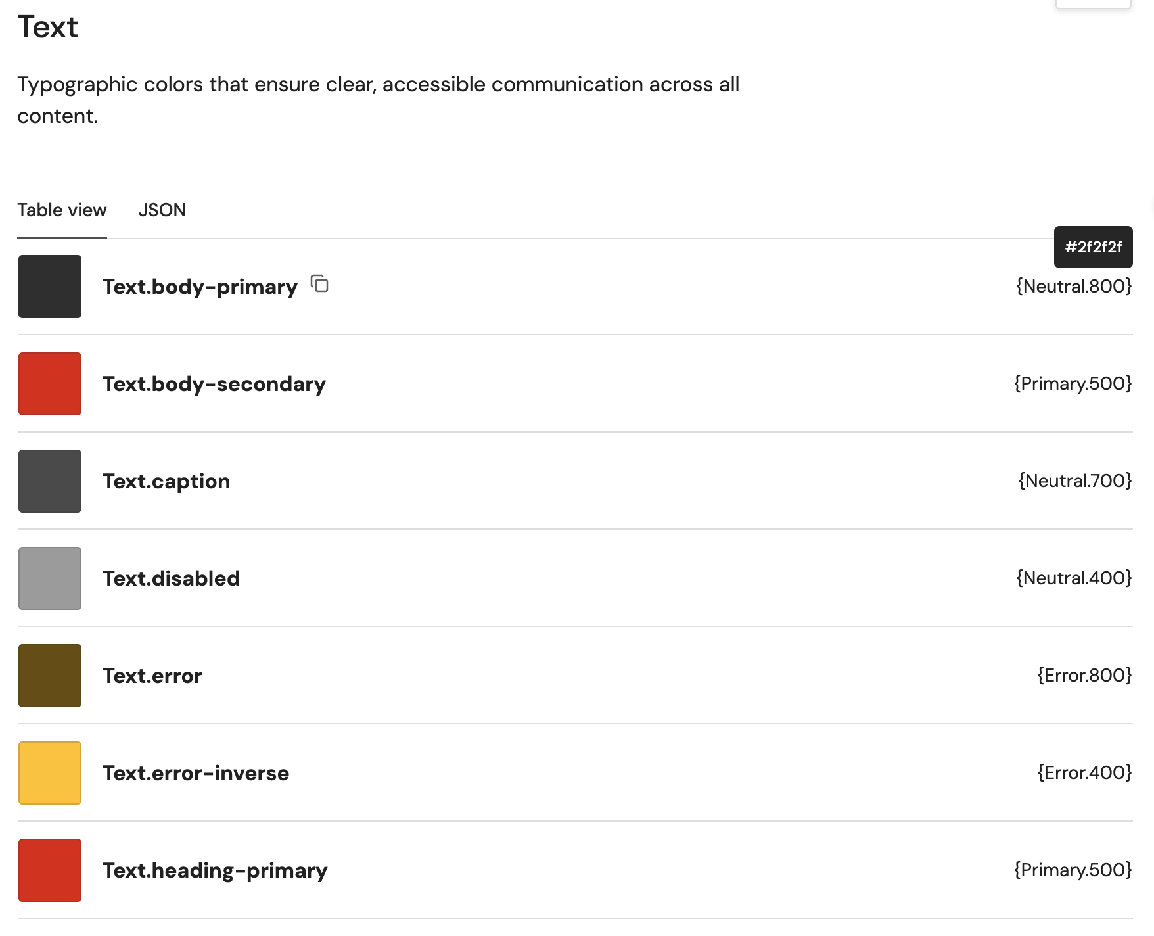1154x936 pixels.
Task: Click the {Error.400} token for error-inverse
Action: coord(1083,773)
